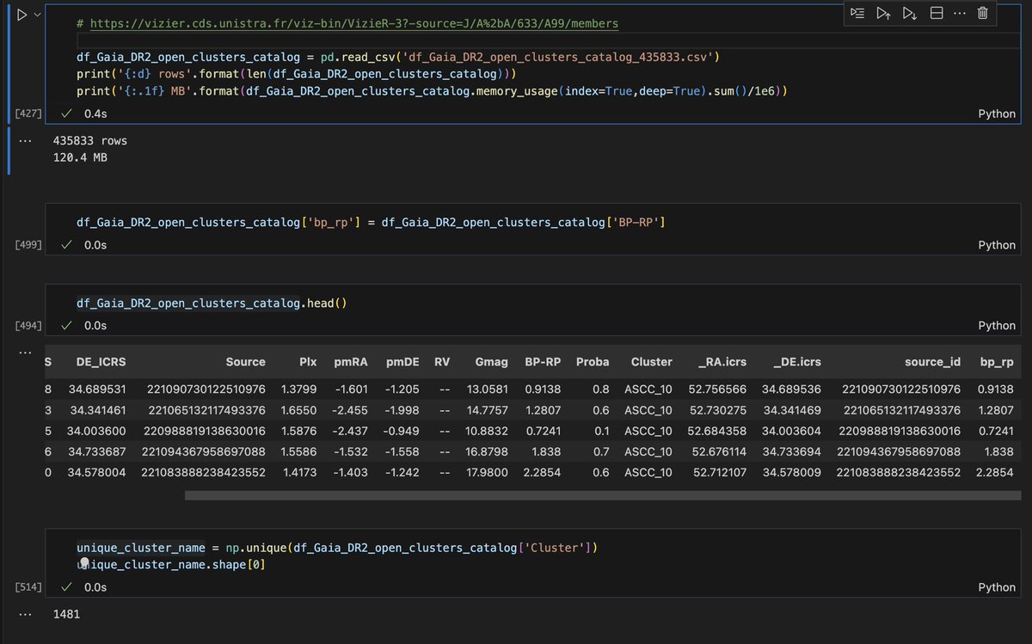Image resolution: width=1032 pixels, height=644 pixels.
Task: Execute above cells from the cell toolbar
Action: 882,13
